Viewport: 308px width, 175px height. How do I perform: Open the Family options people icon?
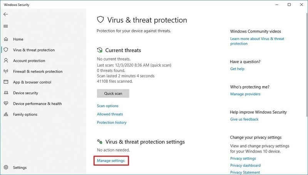coord(6,114)
